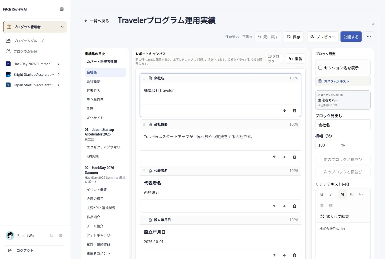The image size is (385, 259).
Task: Expand Bright Startup Accelerator chevron
Action: point(59,74)
